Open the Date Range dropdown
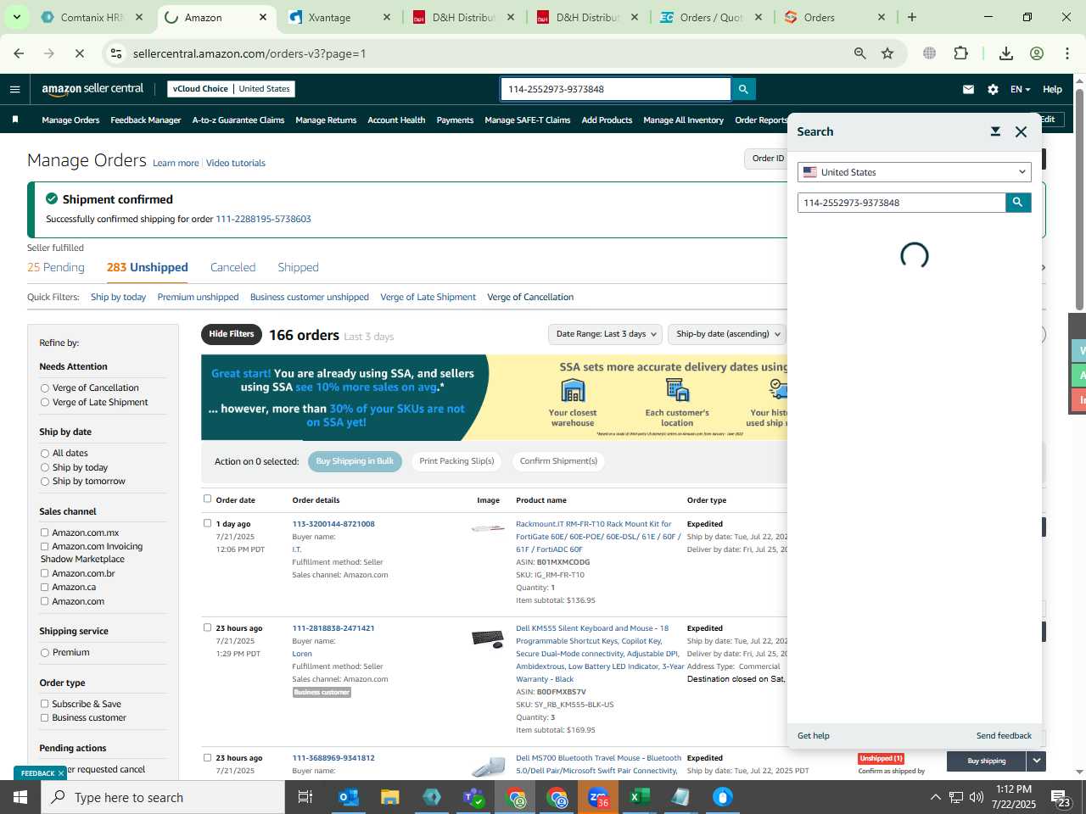 (606, 334)
